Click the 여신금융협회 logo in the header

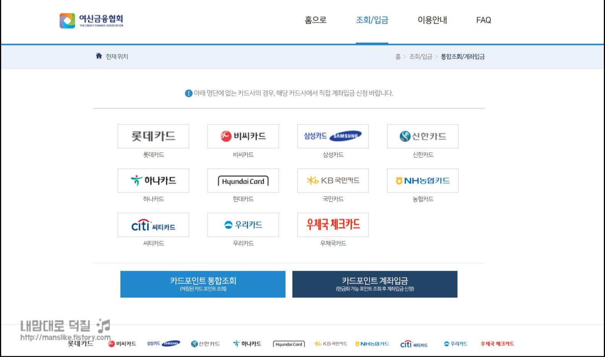click(x=91, y=21)
